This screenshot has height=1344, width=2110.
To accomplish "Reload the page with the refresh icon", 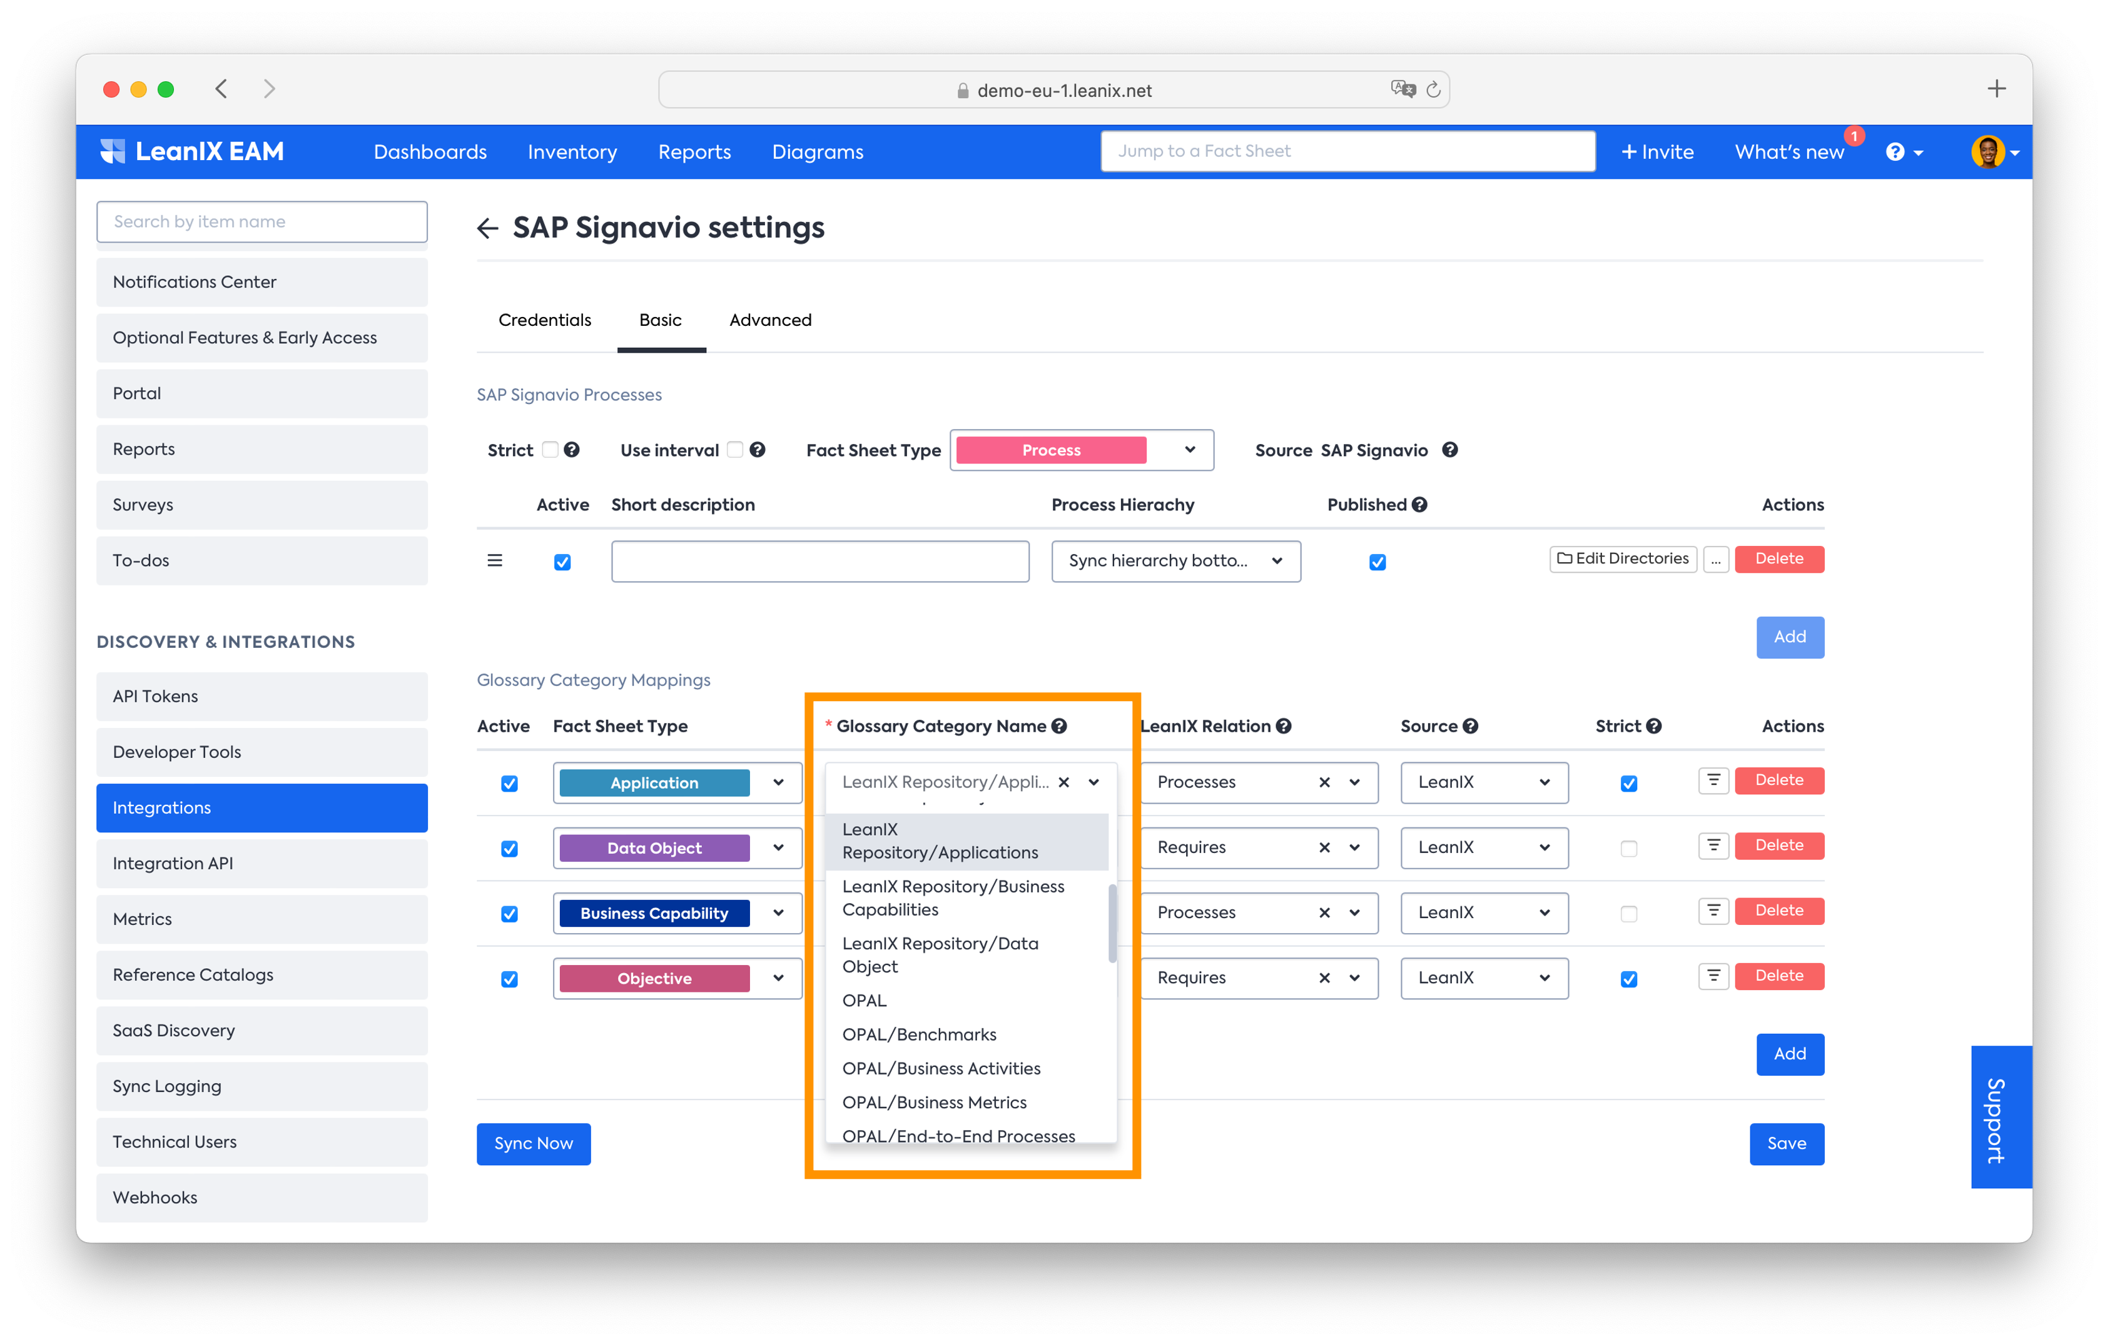I will [x=1434, y=89].
